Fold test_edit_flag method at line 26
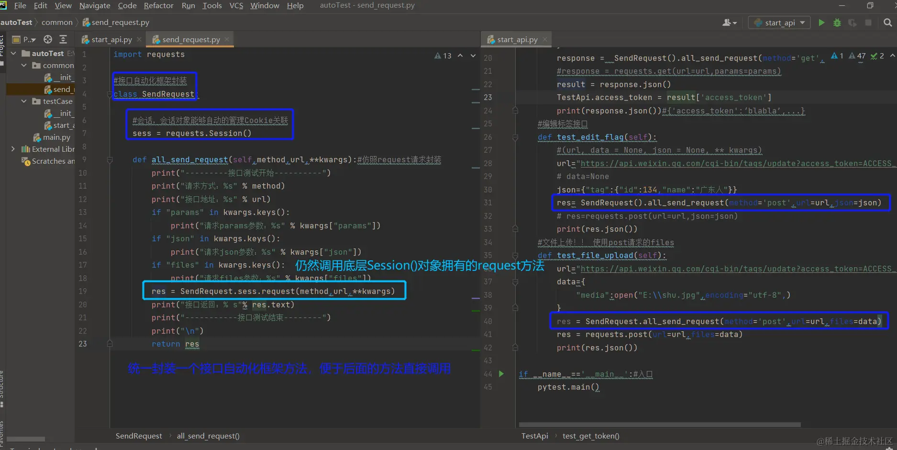 pyautogui.click(x=515, y=137)
